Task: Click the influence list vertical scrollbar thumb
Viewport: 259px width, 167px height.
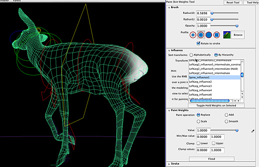Action: pyautogui.click(x=242, y=75)
